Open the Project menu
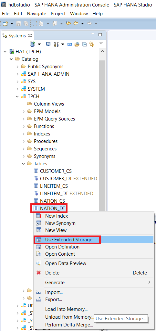The image size is (156, 331). click(58, 14)
